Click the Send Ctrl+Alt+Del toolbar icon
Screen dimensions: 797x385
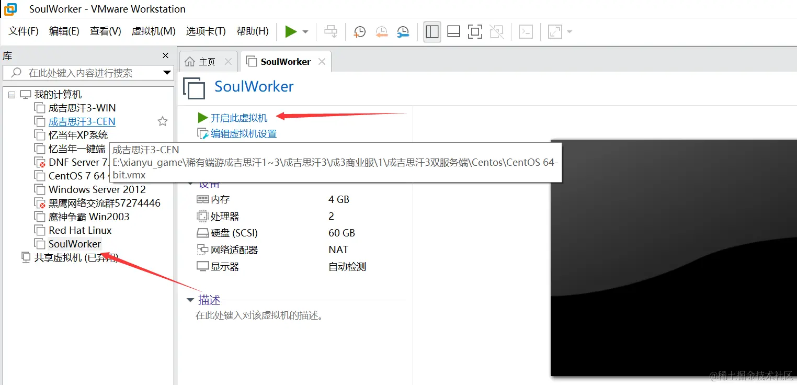tap(331, 31)
